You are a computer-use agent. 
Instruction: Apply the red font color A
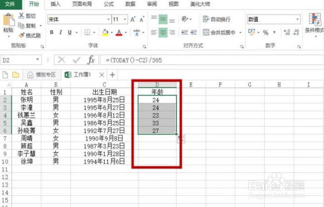point(119,32)
